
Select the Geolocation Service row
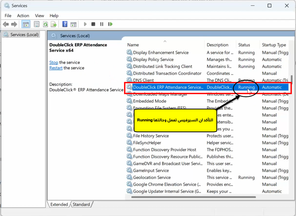tap(152, 178)
